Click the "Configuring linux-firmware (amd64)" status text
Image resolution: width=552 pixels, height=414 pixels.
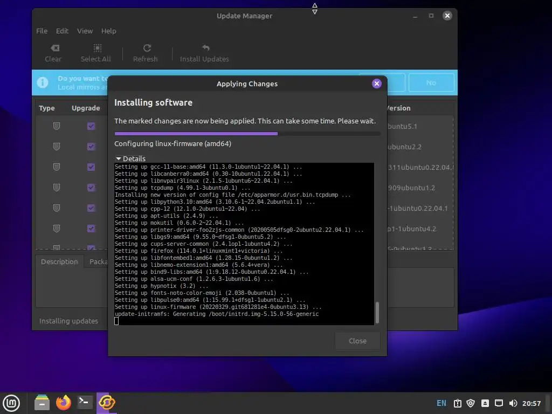click(172, 143)
